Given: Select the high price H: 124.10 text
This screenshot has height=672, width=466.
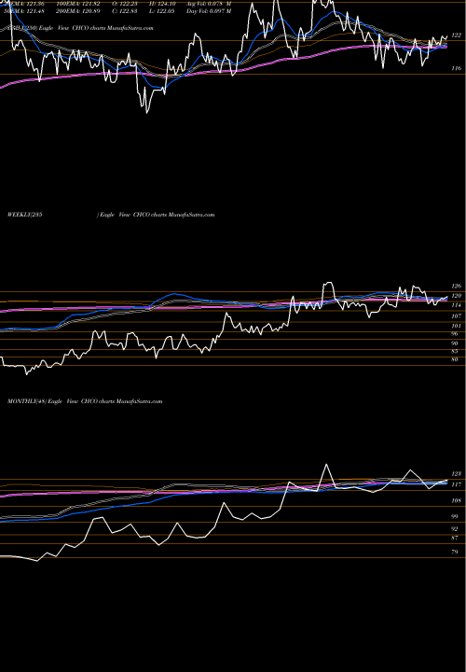Looking at the screenshot, I should [x=163, y=4].
